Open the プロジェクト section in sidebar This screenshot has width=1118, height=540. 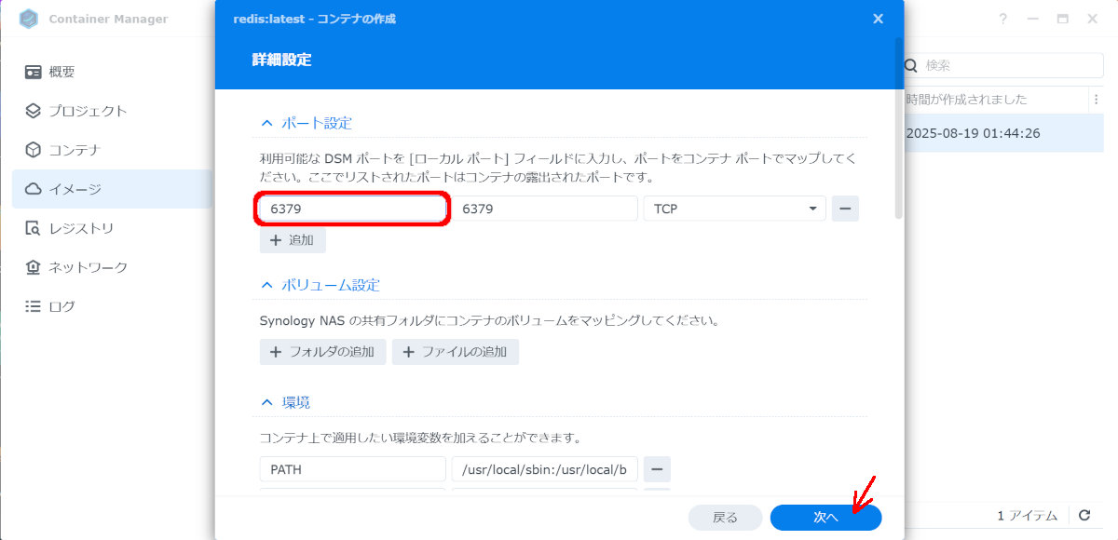coord(88,111)
